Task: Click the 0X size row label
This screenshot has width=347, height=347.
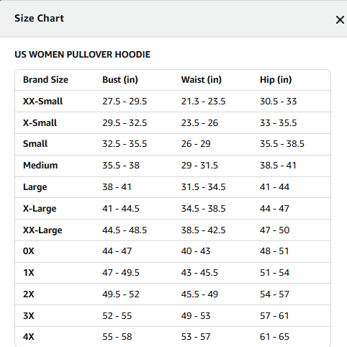Action: click(29, 251)
